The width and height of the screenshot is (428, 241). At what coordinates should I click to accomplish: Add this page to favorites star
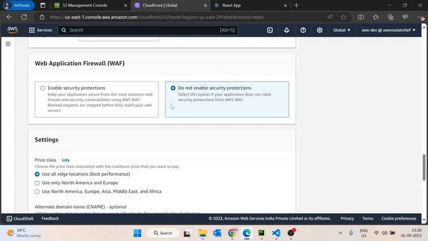[x=343, y=17]
